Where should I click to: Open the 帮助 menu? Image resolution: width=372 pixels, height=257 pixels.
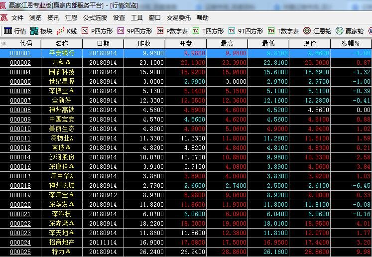tap(203, 18)
